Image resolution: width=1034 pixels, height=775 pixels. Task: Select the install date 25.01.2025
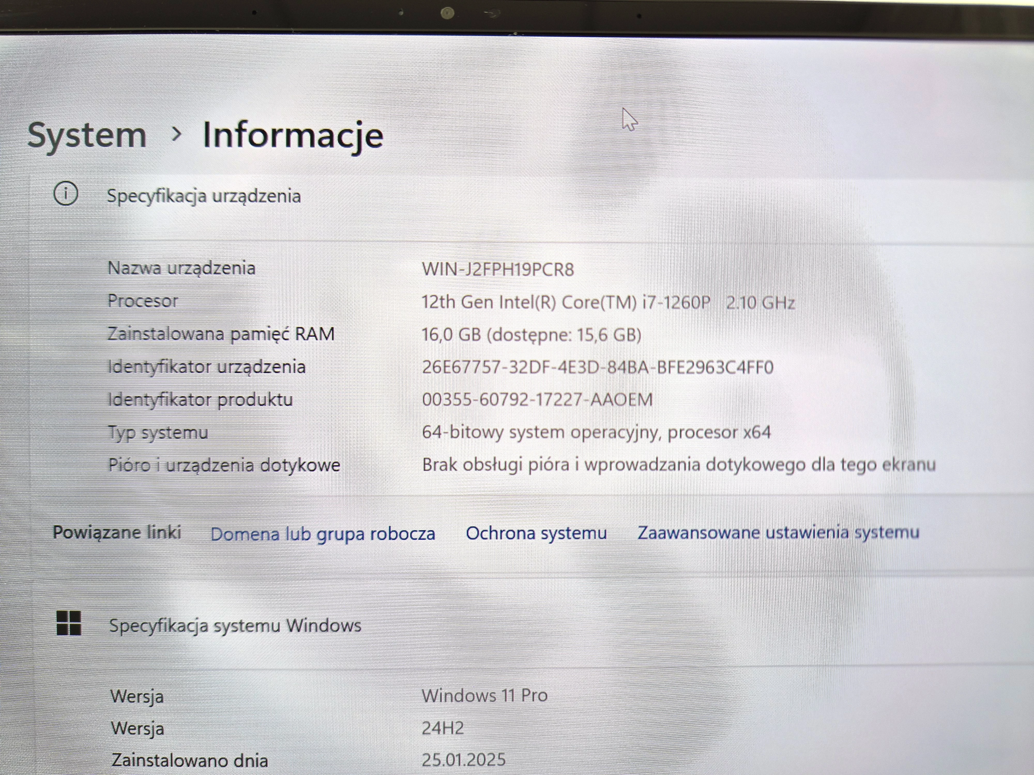coord(464,760)
